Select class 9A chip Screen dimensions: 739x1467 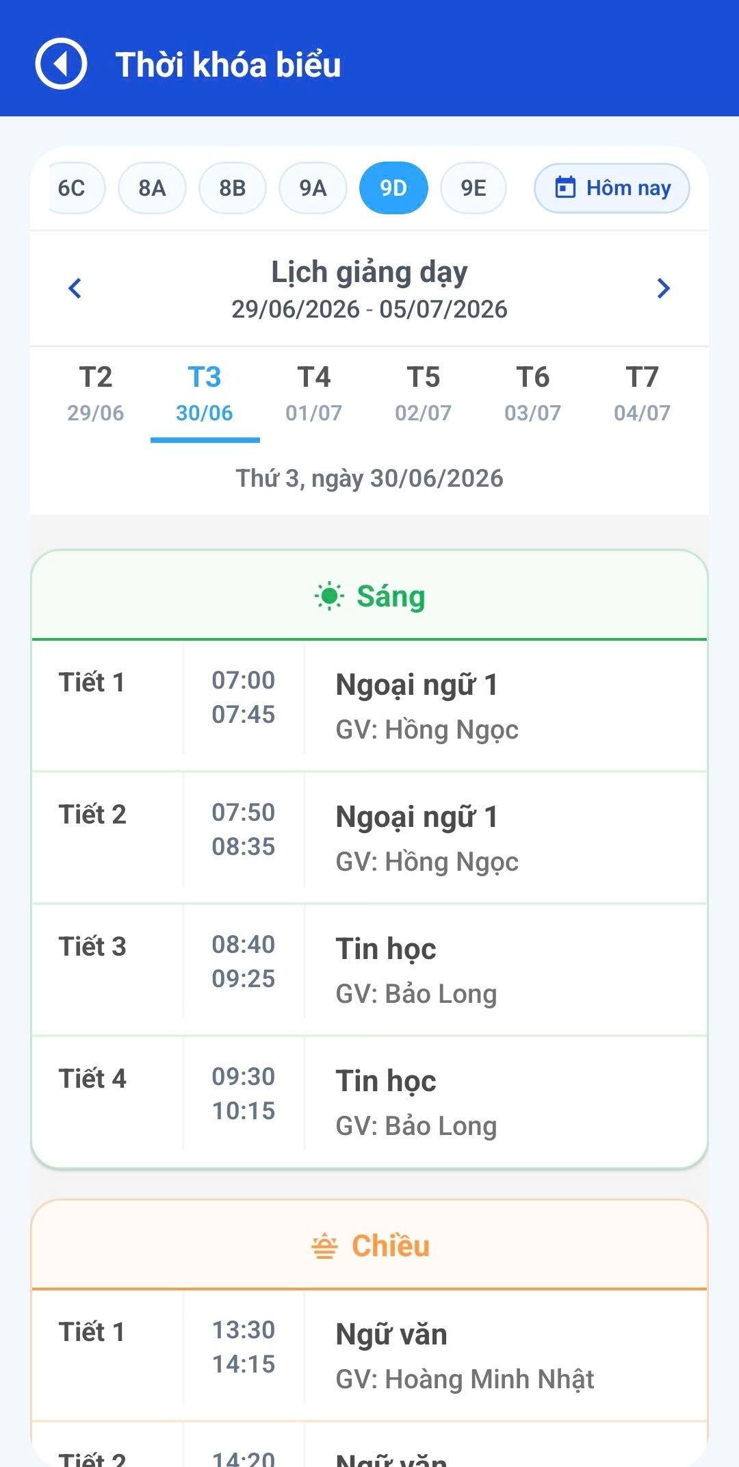313,188
